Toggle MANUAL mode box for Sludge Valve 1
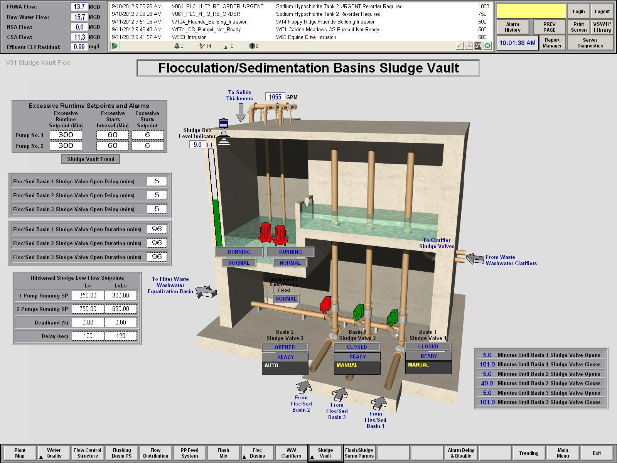The image size is (617, 463). [x=428, y=367]
